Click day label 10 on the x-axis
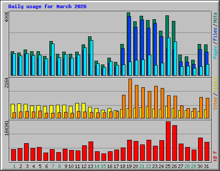Image resolution: width=220 pixels, height=171 pixels. click(71, 166)
